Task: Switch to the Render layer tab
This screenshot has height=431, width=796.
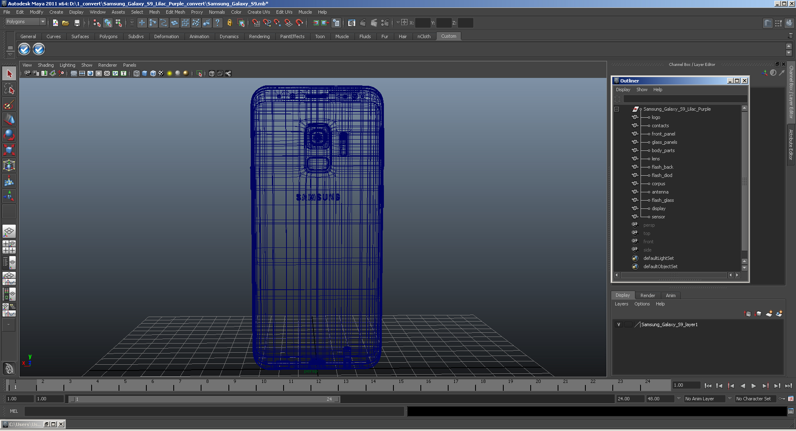Action: (648, 295)
